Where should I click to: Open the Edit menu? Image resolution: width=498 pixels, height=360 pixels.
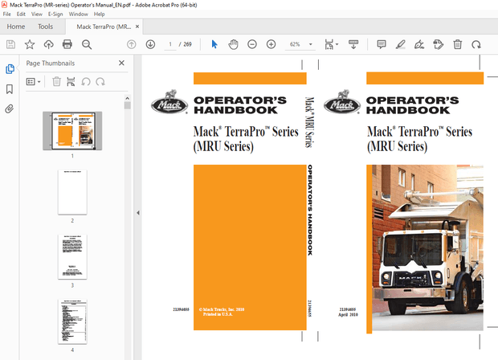[21, 14]
